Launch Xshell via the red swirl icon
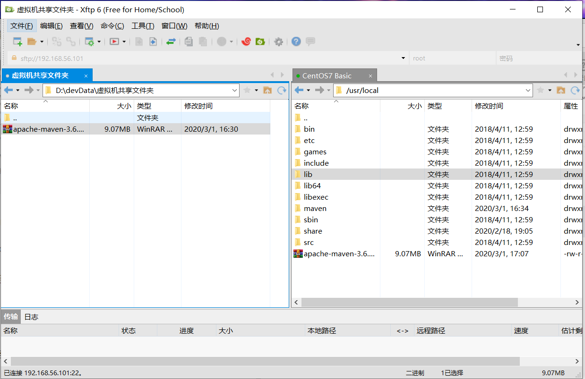 (x=246, y=42)
